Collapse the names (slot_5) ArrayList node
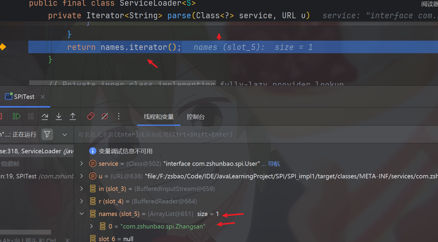Screen dimensions: 438x242 pyautogui.click(x=82, y=214)
